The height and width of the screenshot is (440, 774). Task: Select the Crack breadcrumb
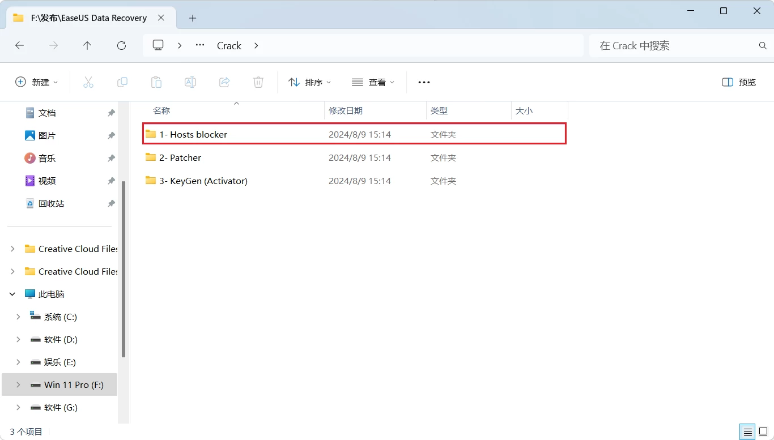[229, 46]
